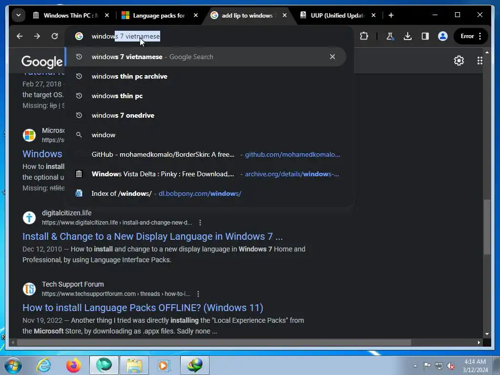
Task: Select 'windows 7 onedrive' suggestion
Action: (206, 115)
